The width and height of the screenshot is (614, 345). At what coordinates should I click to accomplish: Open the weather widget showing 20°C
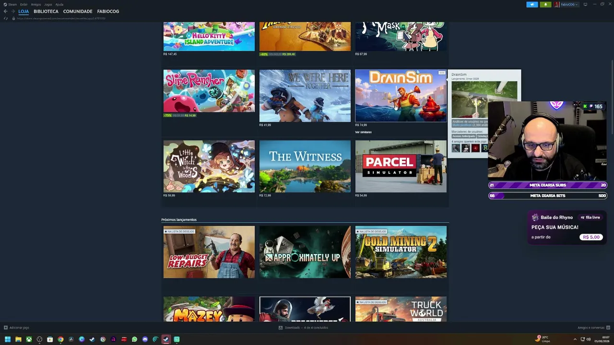pos(543,339)
